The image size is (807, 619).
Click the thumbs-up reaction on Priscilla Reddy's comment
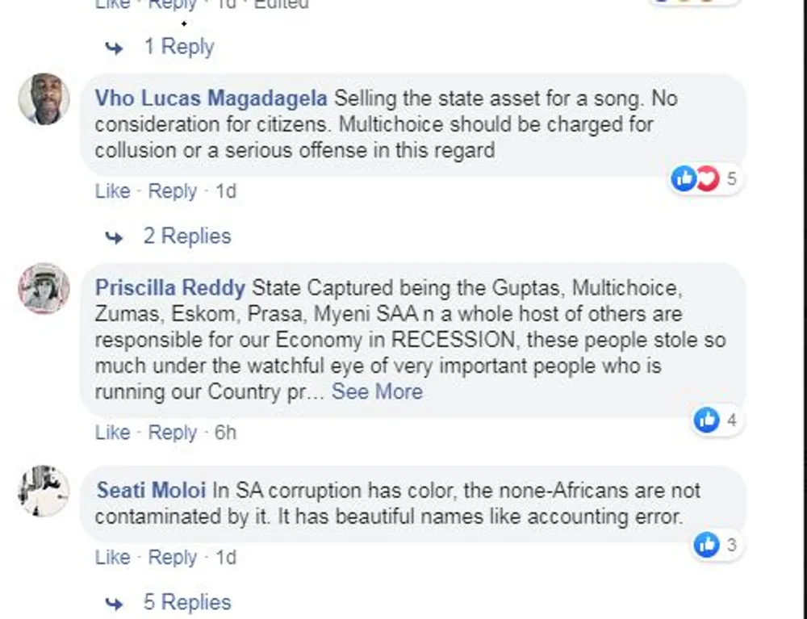coord(706,419)
